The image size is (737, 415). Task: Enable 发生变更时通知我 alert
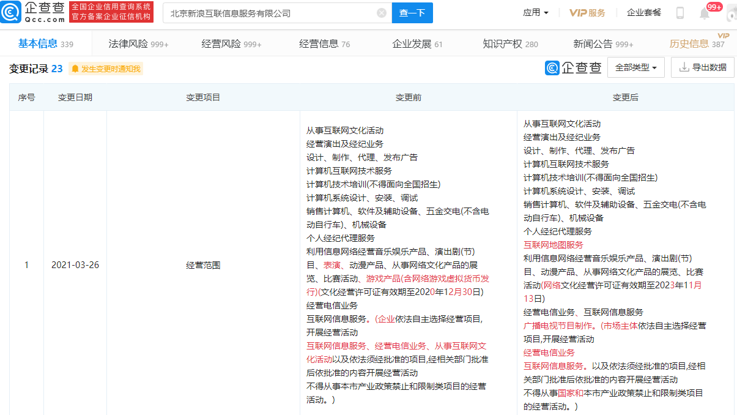pyautogui.click(x=106, y=69)
